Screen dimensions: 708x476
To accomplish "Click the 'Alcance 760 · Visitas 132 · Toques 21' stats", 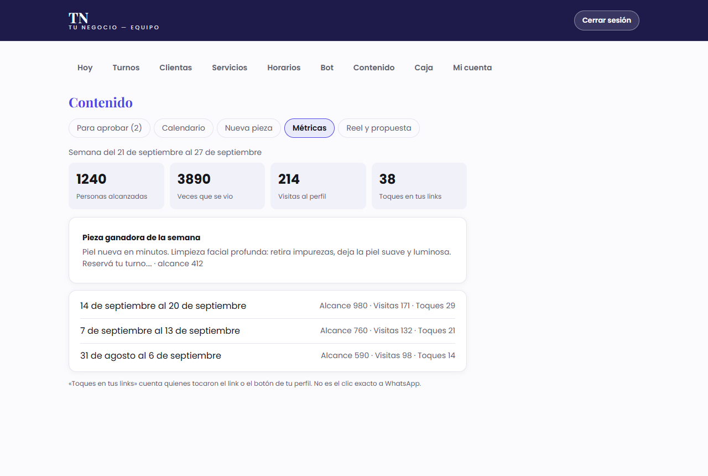I will [388, 330].
